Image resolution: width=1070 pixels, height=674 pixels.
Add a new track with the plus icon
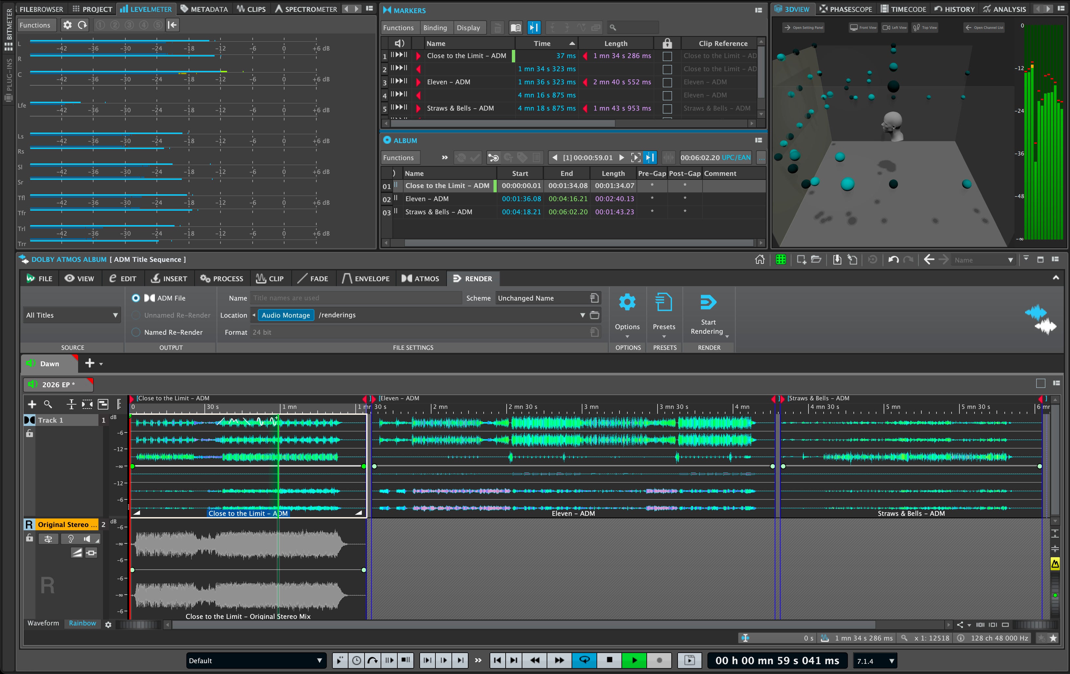click(x=32, y=405)
